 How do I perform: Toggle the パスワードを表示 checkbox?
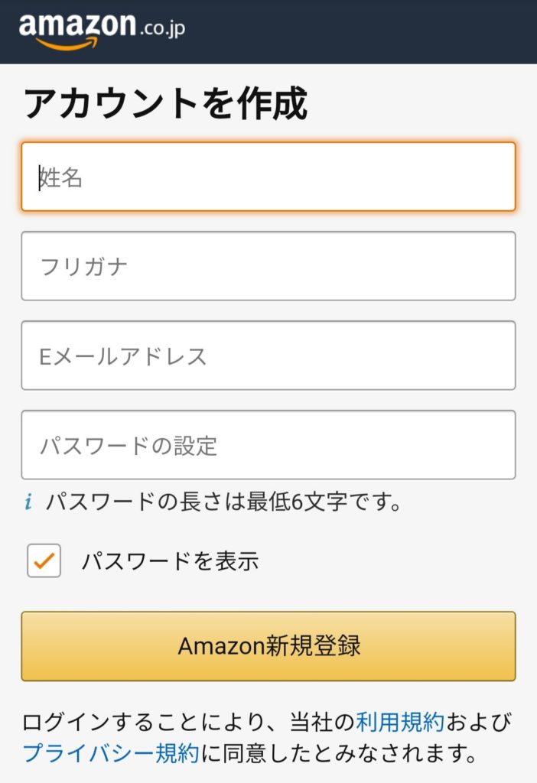pos(44,560)
